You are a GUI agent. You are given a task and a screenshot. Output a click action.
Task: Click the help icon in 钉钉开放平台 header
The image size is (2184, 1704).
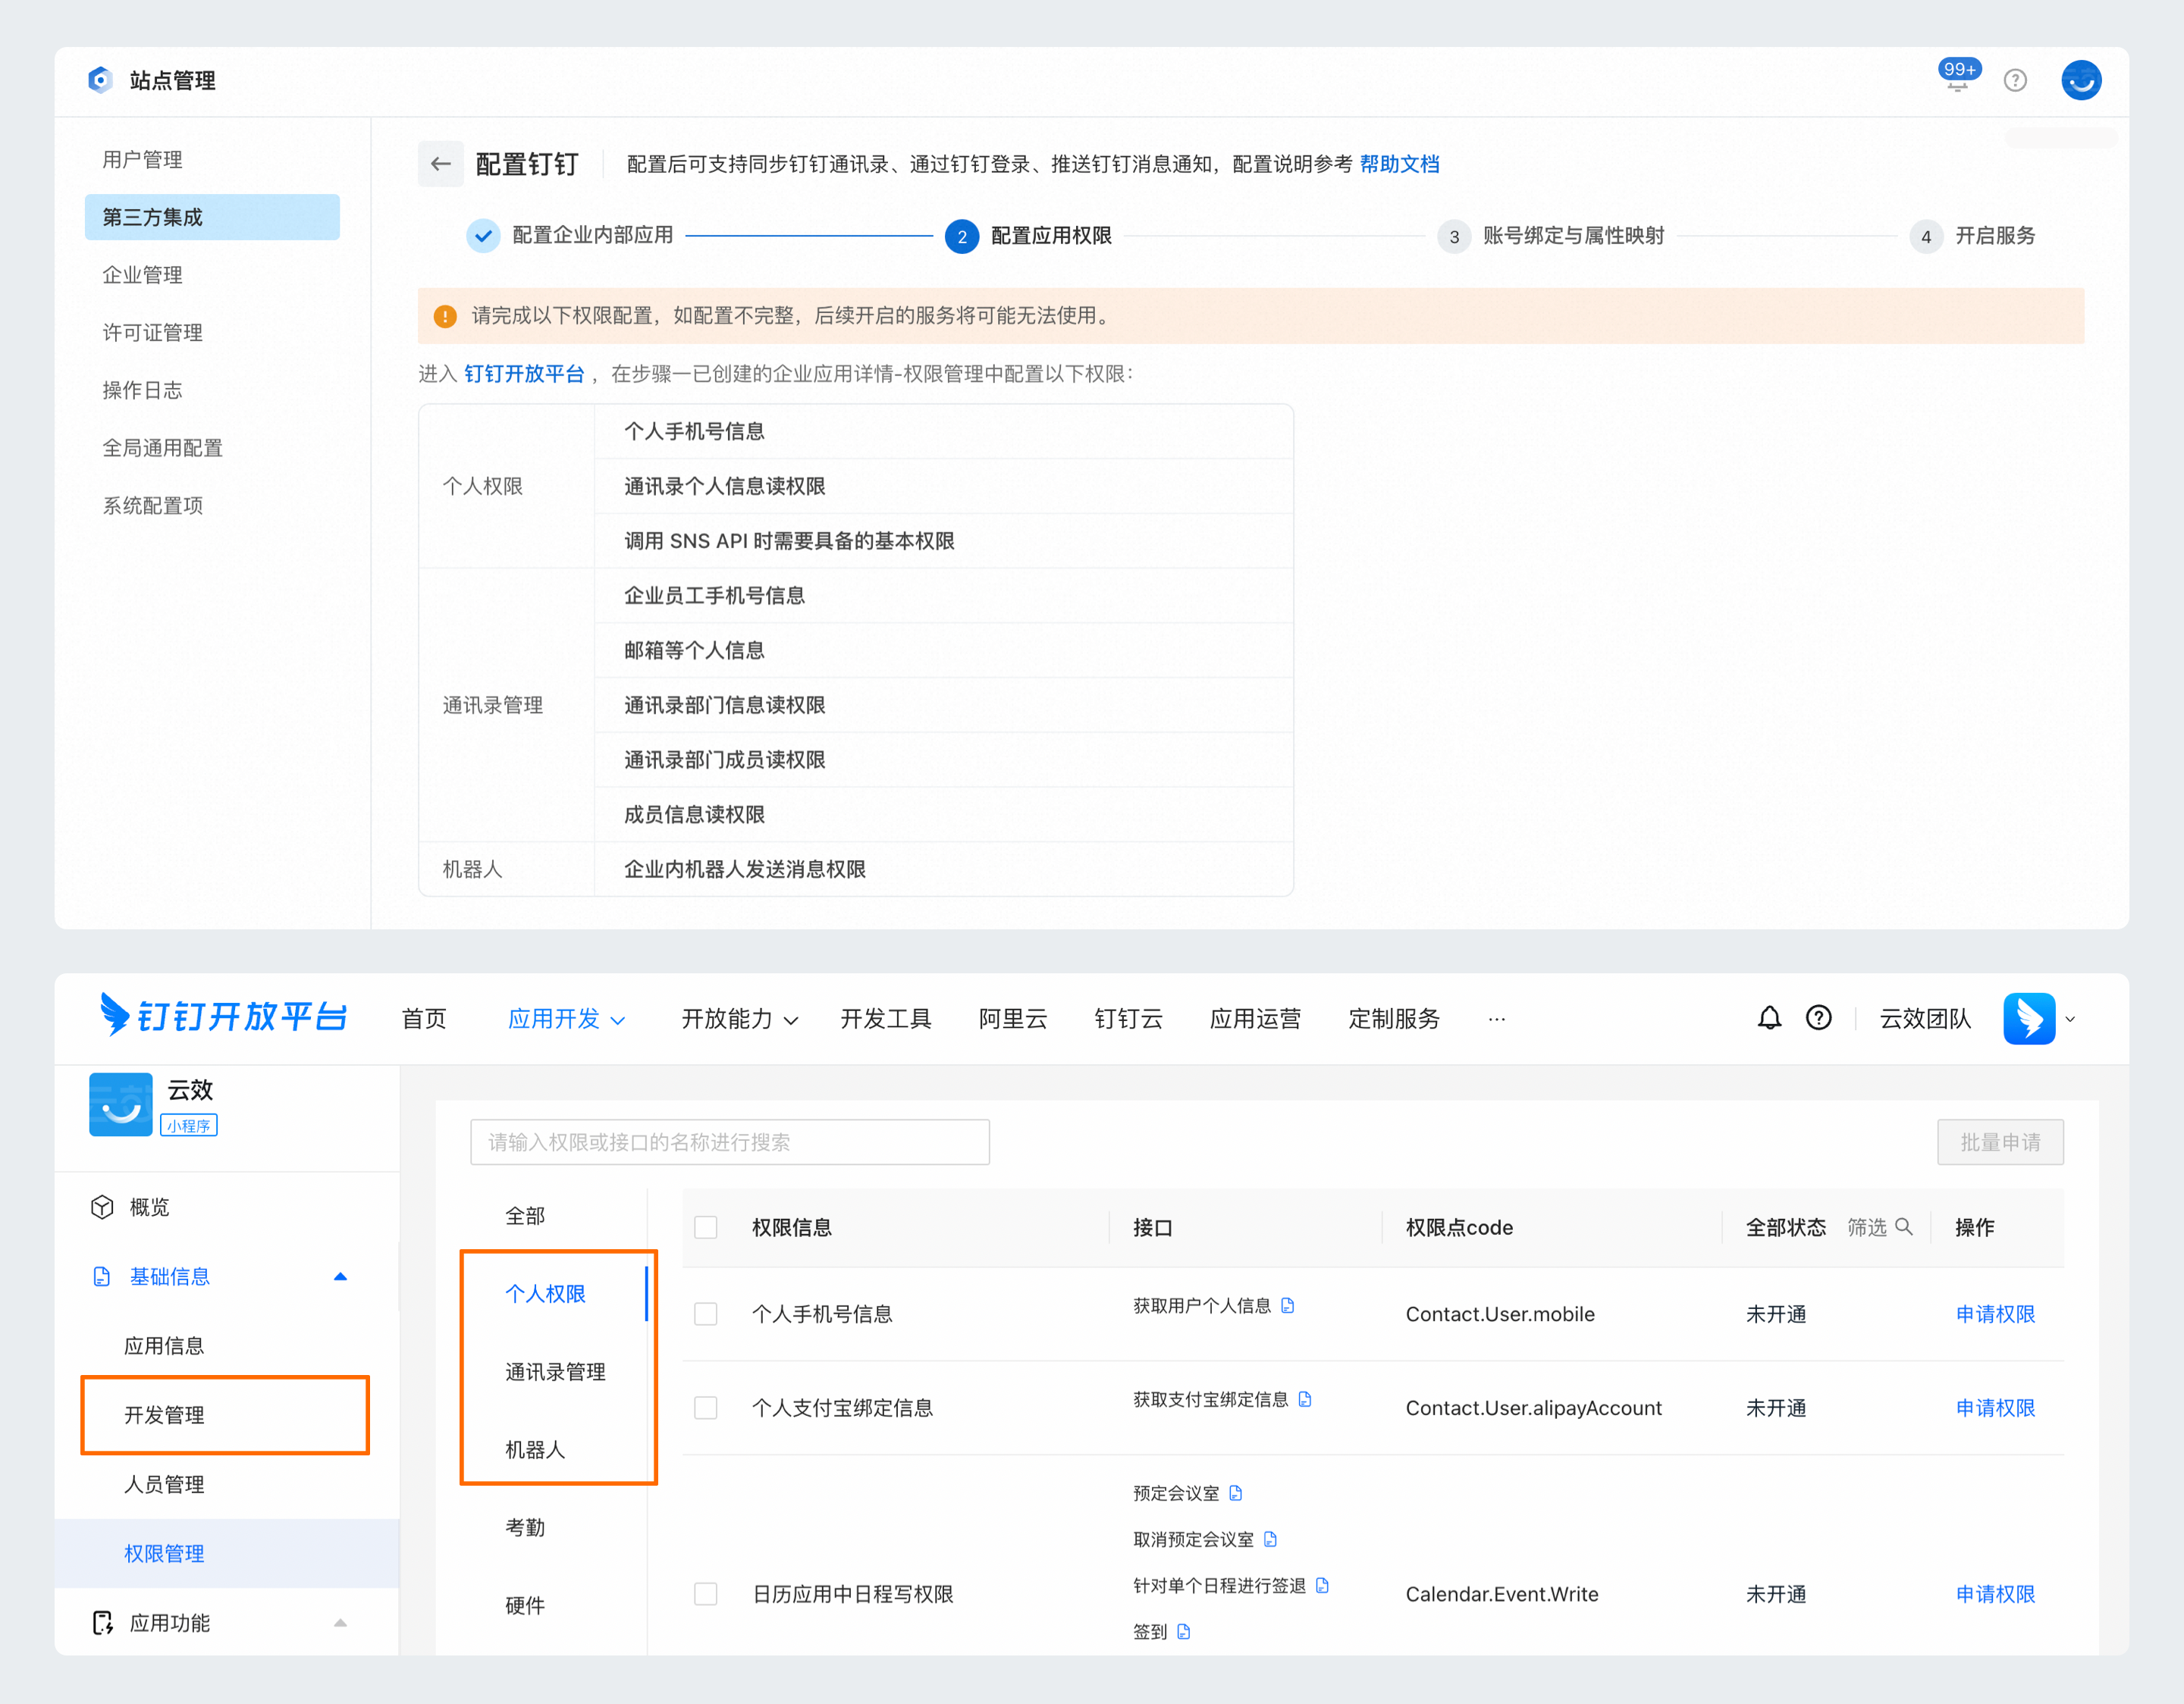[1818, 1017]
